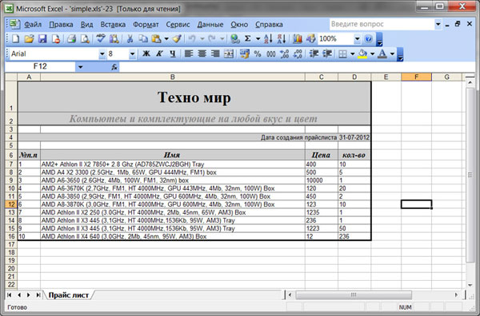Toggle align left
The height and width of the screenshot is (316, 480).
pyautogui.click(x=189, y=54)
